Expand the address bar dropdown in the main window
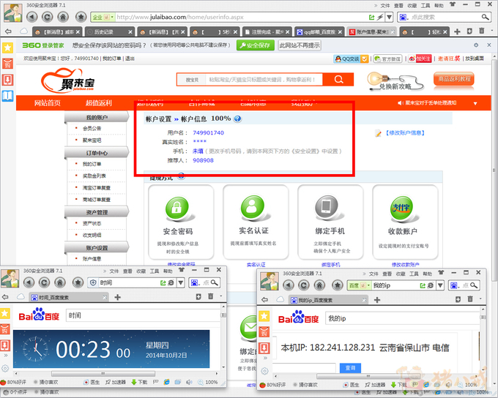Screen dimensions: 498x398 point(390,17)
